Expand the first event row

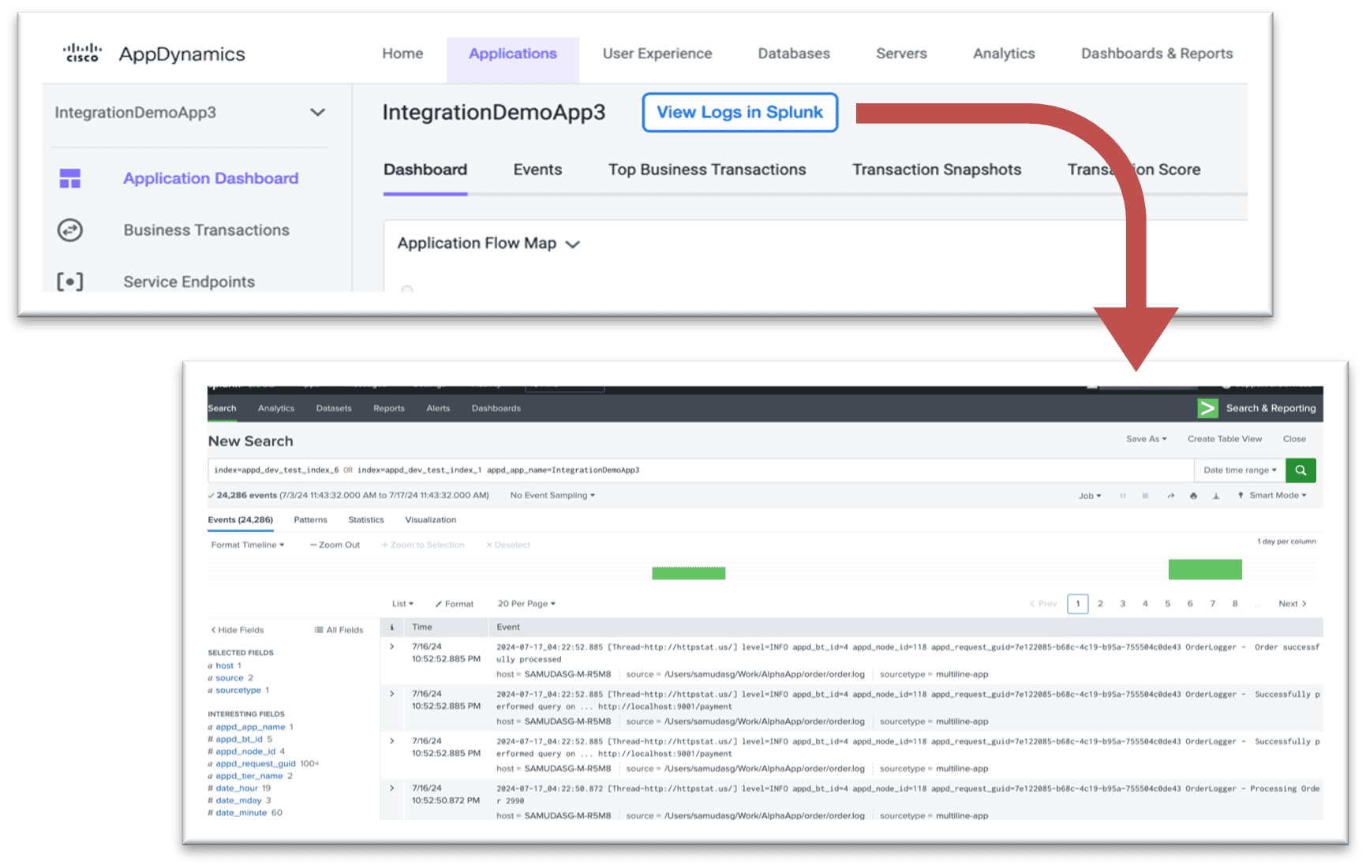(x=392, y=646)
